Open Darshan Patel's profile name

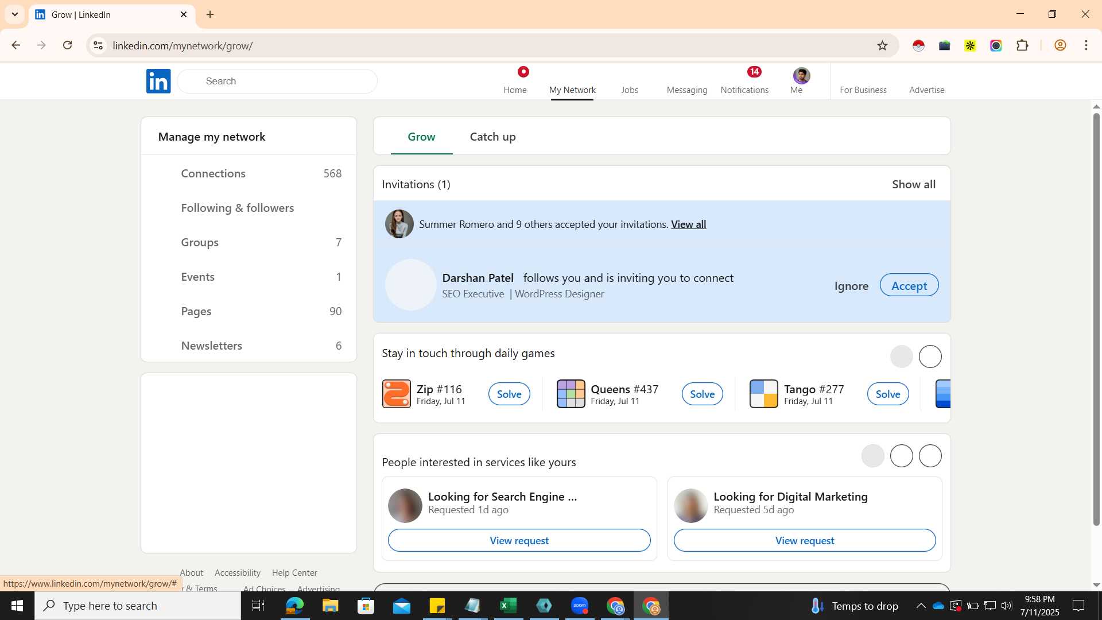(x=478, y=278)
